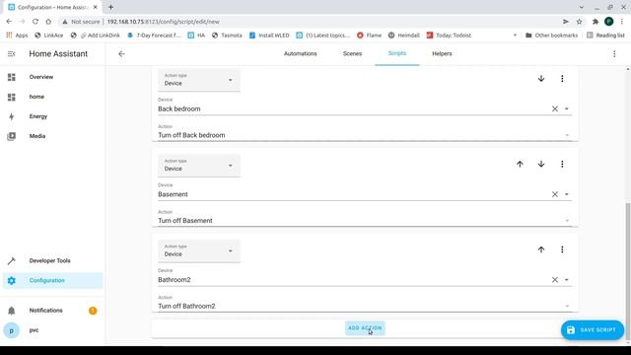Open Tasmota bookmark
The image size is (631, 355).
point(227,35)
